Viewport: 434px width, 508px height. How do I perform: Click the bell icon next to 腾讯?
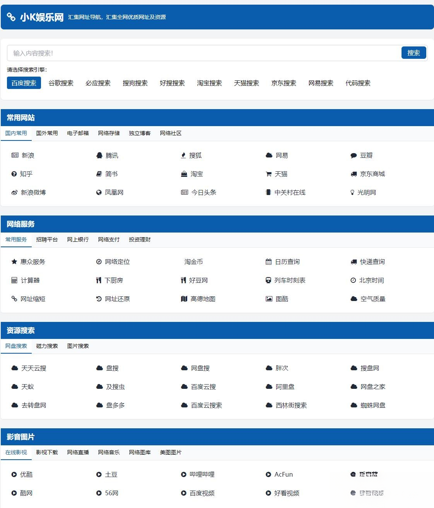point(99,155)
